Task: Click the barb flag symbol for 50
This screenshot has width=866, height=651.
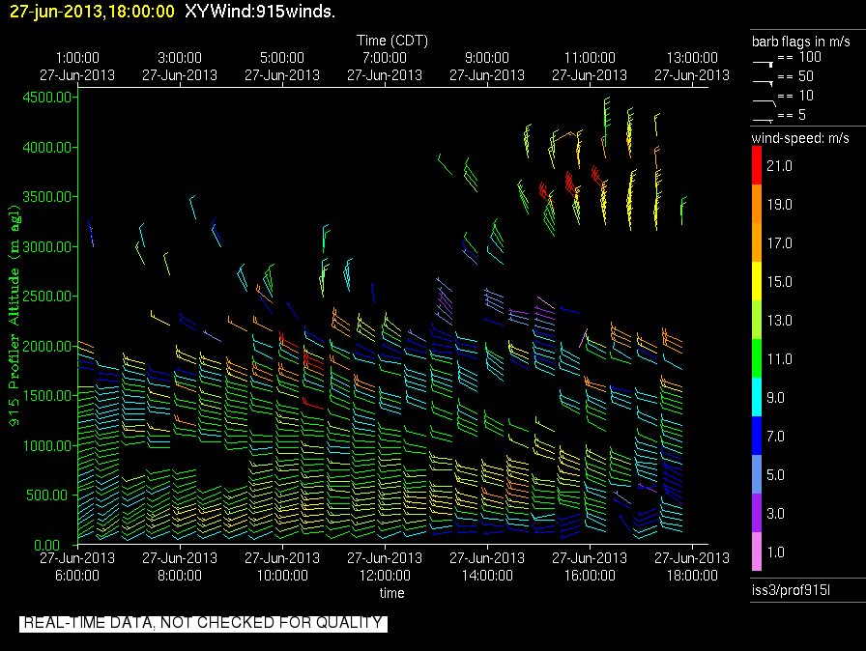Action: coord(763,83)
